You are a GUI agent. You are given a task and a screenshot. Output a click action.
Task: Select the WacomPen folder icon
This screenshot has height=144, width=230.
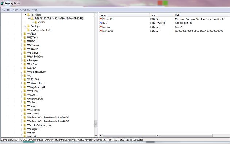coord(25,45)
